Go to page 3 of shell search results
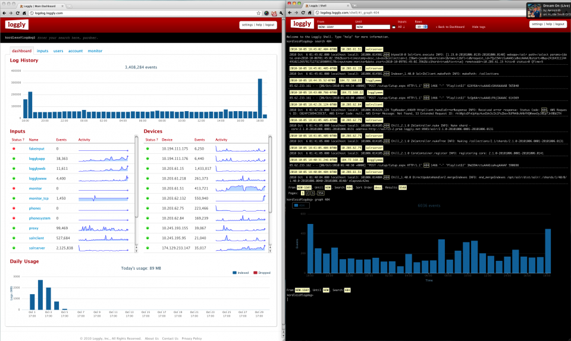Screen dimensions: 571x341 (312, 193)
